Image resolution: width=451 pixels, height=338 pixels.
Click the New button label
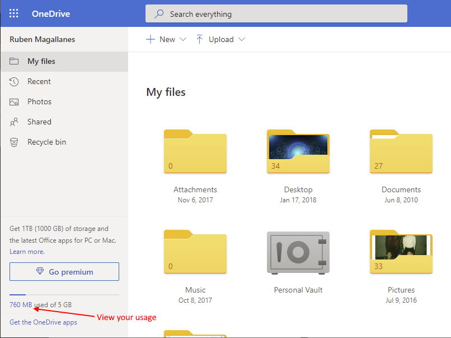167,39
